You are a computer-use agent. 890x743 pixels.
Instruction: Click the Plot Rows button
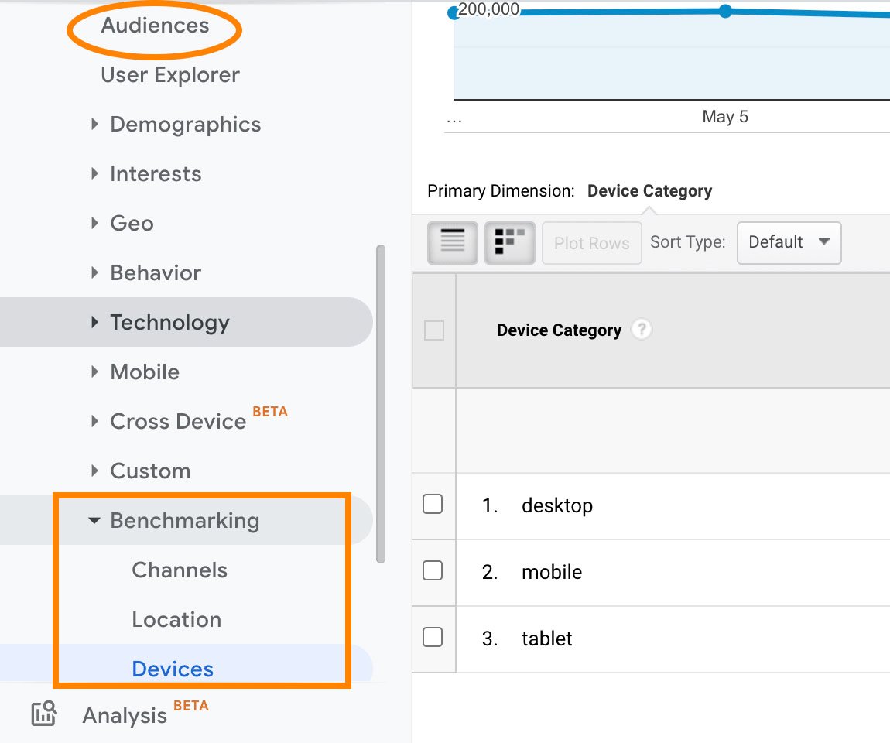pos(591,243)
